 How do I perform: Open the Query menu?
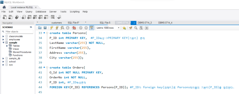pyautogui.click(x=29, y=11)
